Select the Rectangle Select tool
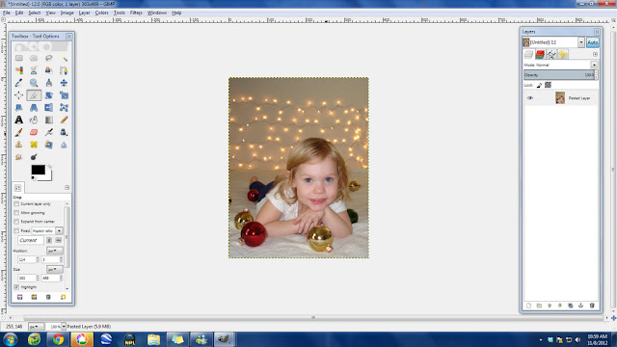The height and width of the screenshot is (347, 617). [x=19, y=58]
